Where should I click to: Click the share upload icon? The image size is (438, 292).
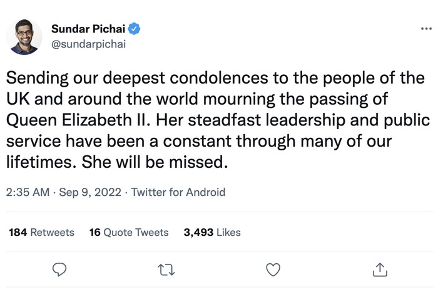pos(380,270)
